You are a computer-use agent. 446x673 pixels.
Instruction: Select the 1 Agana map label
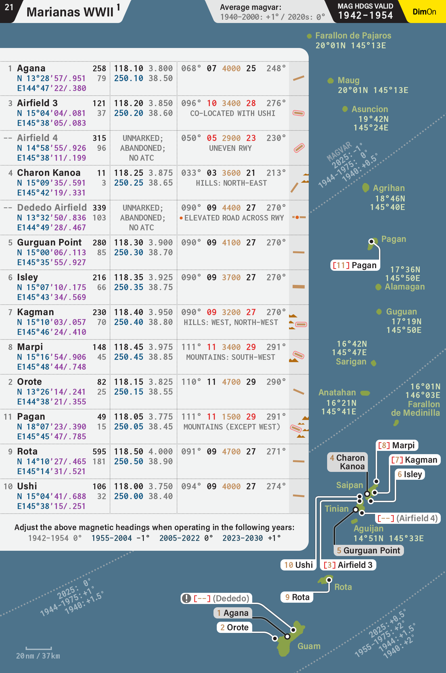coord(233,613)
